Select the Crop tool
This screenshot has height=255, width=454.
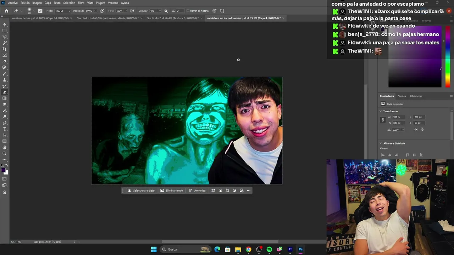(x=5, y=49)
